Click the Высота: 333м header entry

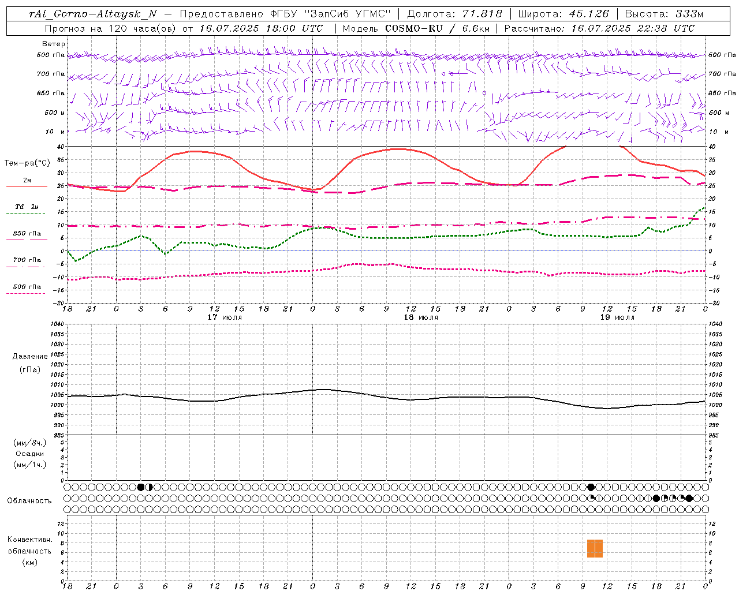(664, 14)
